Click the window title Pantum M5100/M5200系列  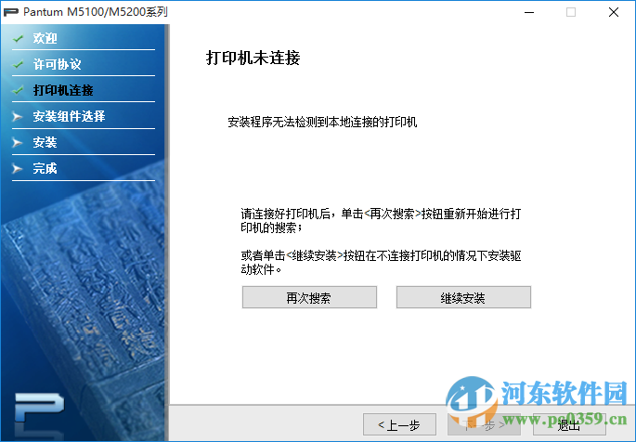point(96,12)
